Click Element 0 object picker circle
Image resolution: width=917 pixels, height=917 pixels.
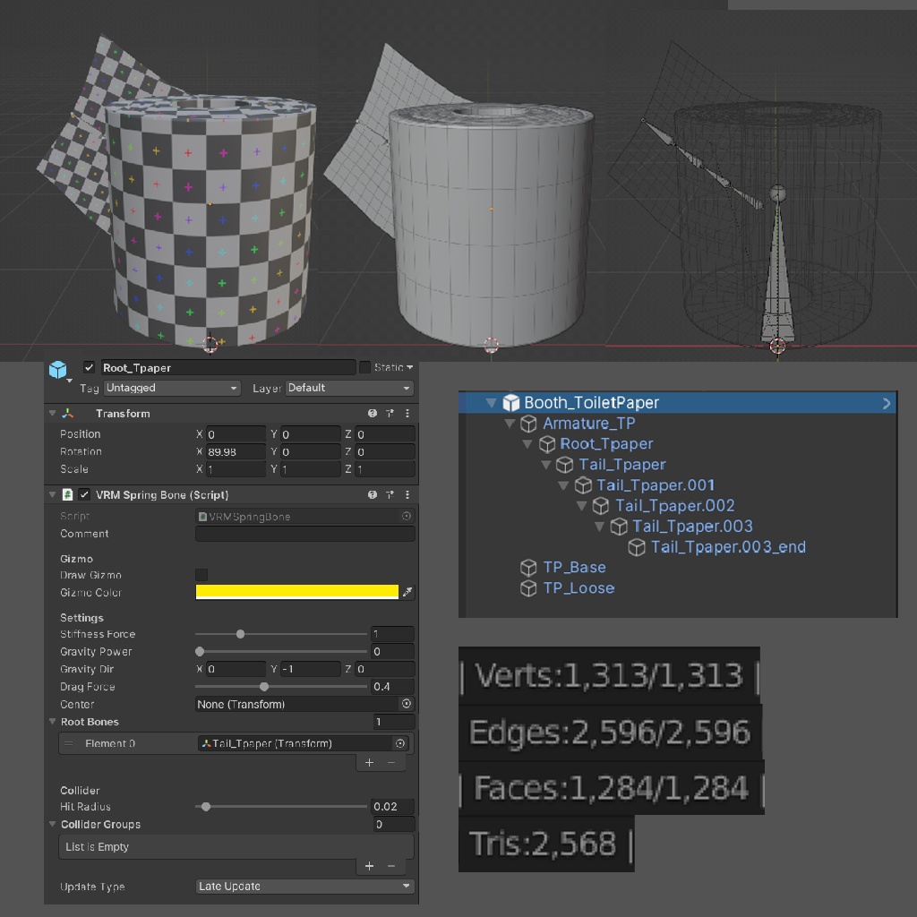click(400, 743)
